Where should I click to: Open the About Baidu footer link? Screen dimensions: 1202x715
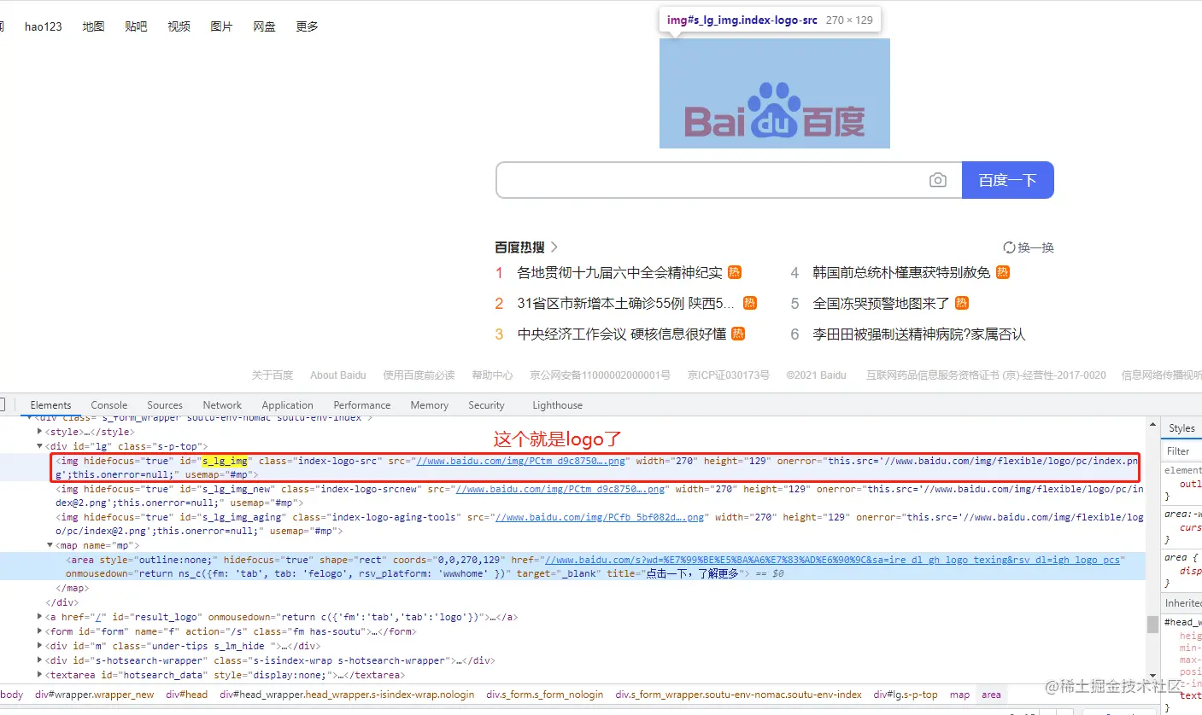[x=338, y=375]
